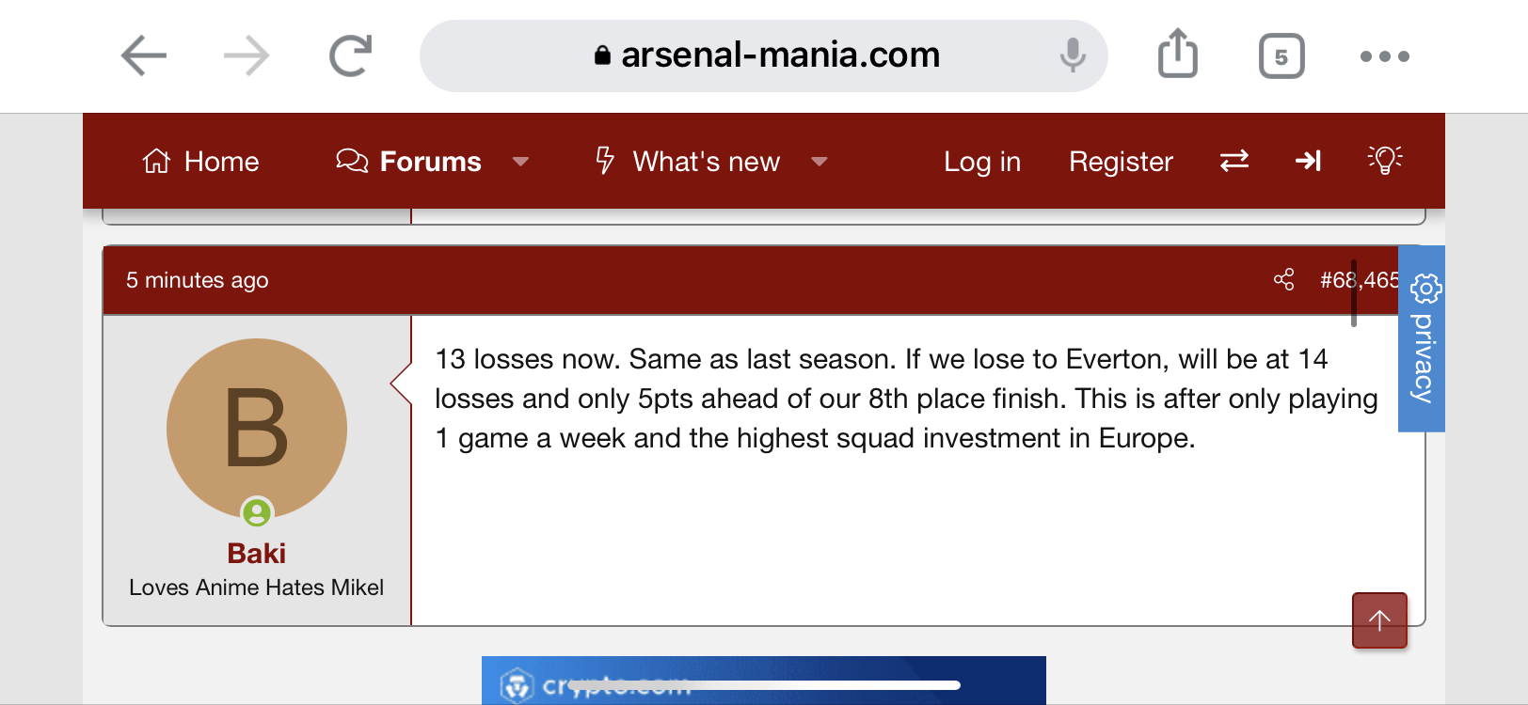Expand the What's new dropdown arrow
Image resolution: width=1528 pixels, height=705 pixels.
pyautogui.click(x=820, y=162)
